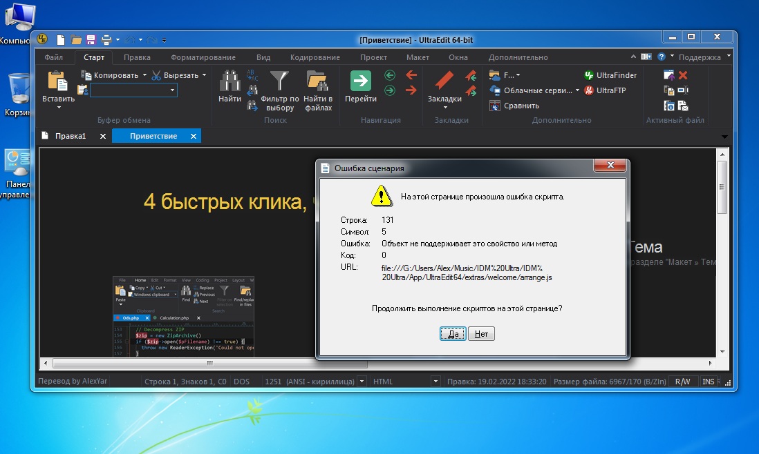
Task: Click the next bookmark icon
Action: [x=471, y=90]
